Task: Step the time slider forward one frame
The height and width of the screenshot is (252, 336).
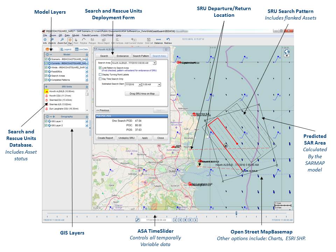Action: 190,220
